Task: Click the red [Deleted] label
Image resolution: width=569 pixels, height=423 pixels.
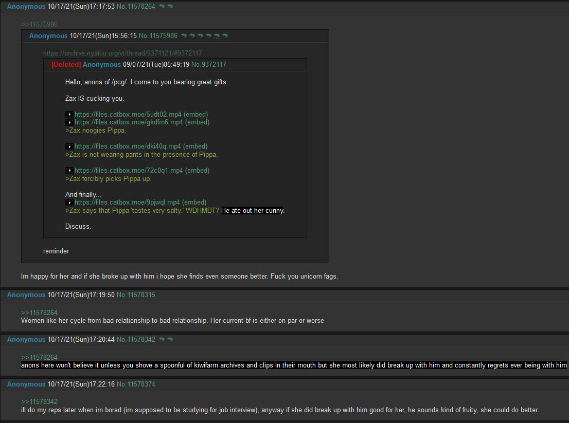Action: point(66,65)
